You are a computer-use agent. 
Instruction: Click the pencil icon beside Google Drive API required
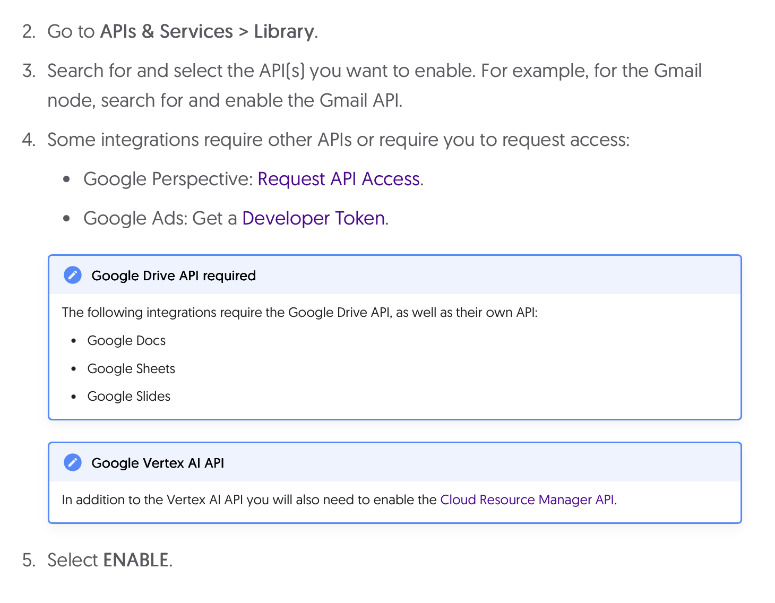(x=73, y=275)
